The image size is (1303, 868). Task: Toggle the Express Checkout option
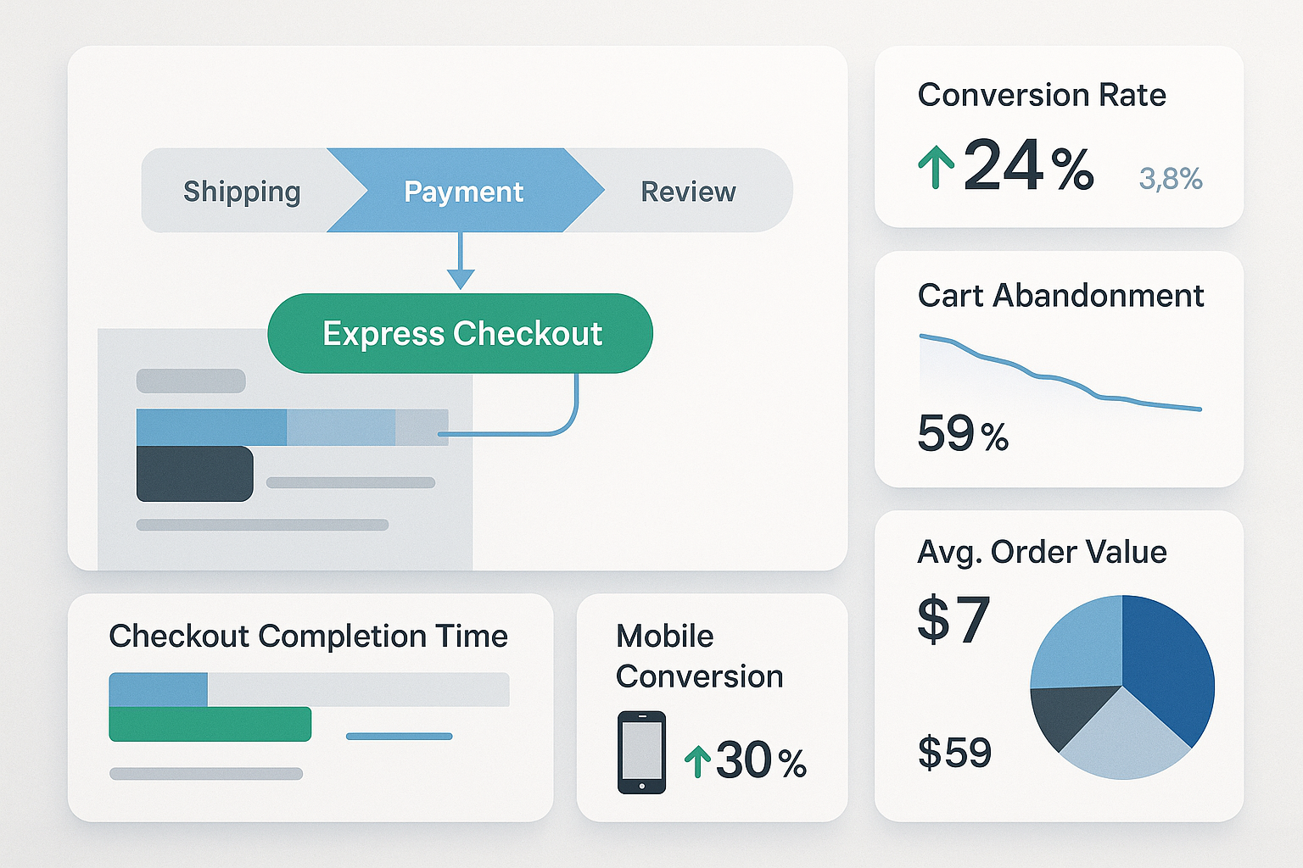(x=461, y=333)
